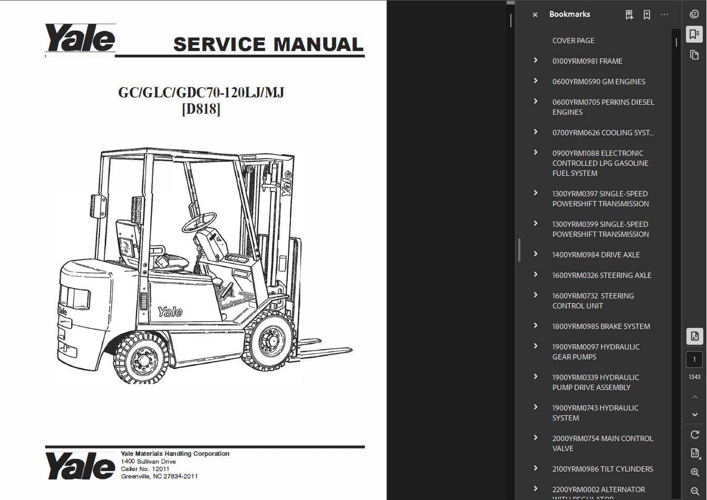Jump to 0600YRM0705 PERKINS DIESEL ENGINES section
This screenshot has width=707, height=500.
[603, 107]
